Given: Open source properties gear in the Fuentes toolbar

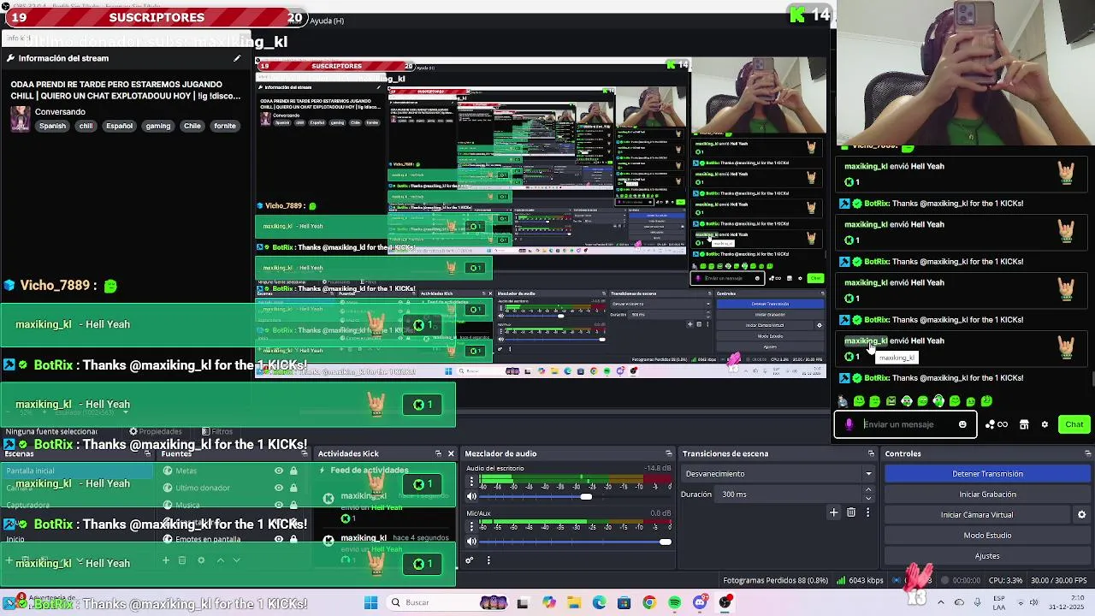Looking at the screenshot, I should [x=201, y=560].
